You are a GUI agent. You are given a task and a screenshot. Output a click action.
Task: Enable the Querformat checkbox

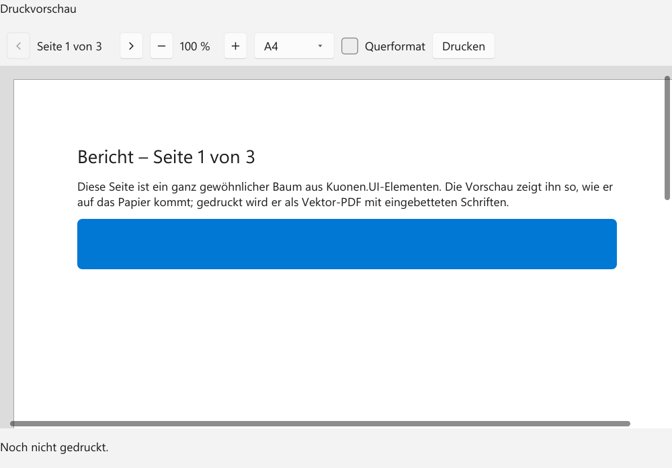click(349, 46)
